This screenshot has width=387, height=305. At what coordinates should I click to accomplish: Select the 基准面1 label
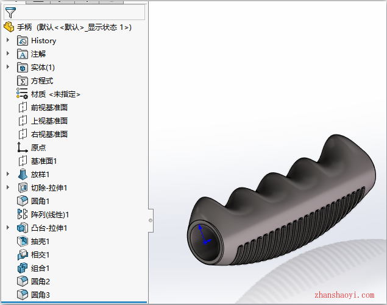44,161
